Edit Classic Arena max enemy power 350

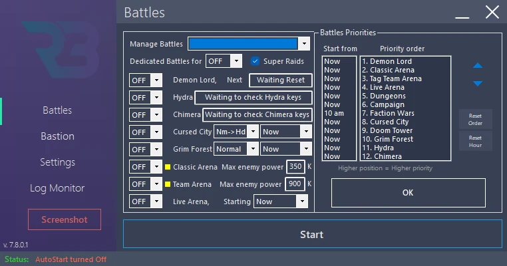tap(295, 166)
